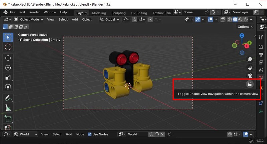Click the Scene name field
The image size is (267, 144).
pos(191,12)
